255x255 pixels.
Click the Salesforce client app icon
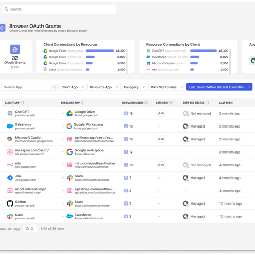10,126
